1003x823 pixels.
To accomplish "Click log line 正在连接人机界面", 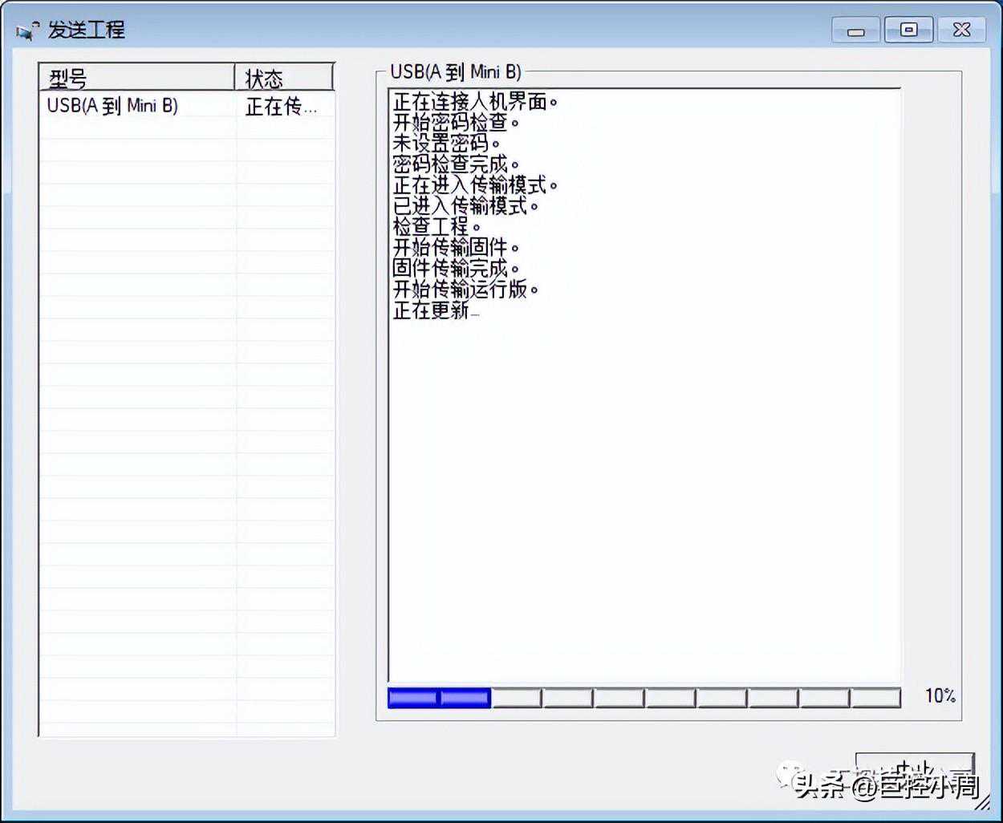I will coord(474,102).
